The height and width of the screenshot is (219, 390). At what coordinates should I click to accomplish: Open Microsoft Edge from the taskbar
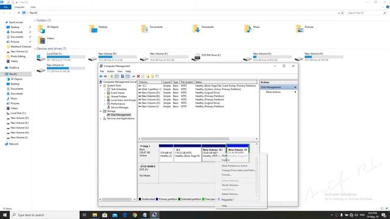tap(124, 215)
